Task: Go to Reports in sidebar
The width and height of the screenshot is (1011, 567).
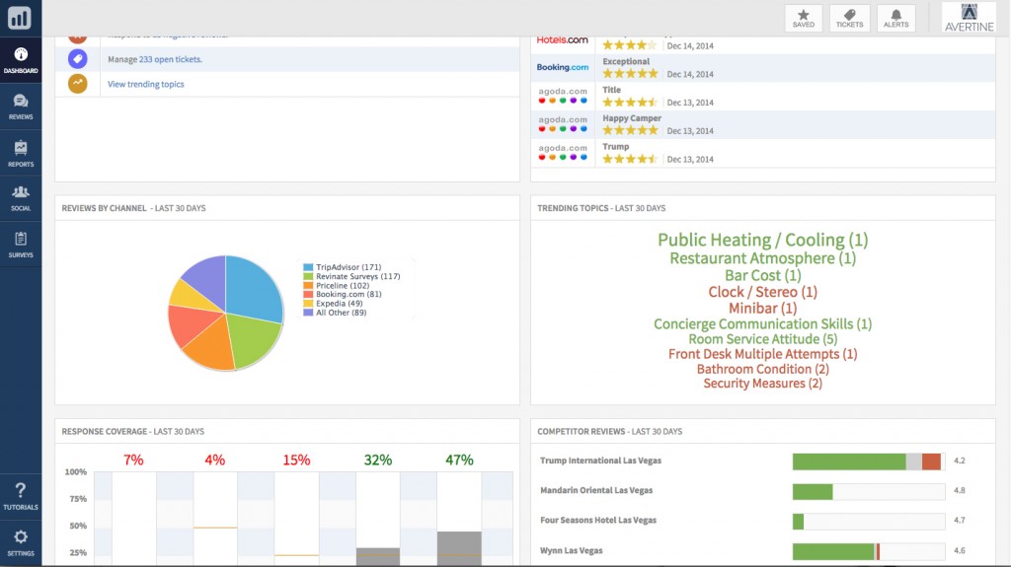Action: click(21, 154)
